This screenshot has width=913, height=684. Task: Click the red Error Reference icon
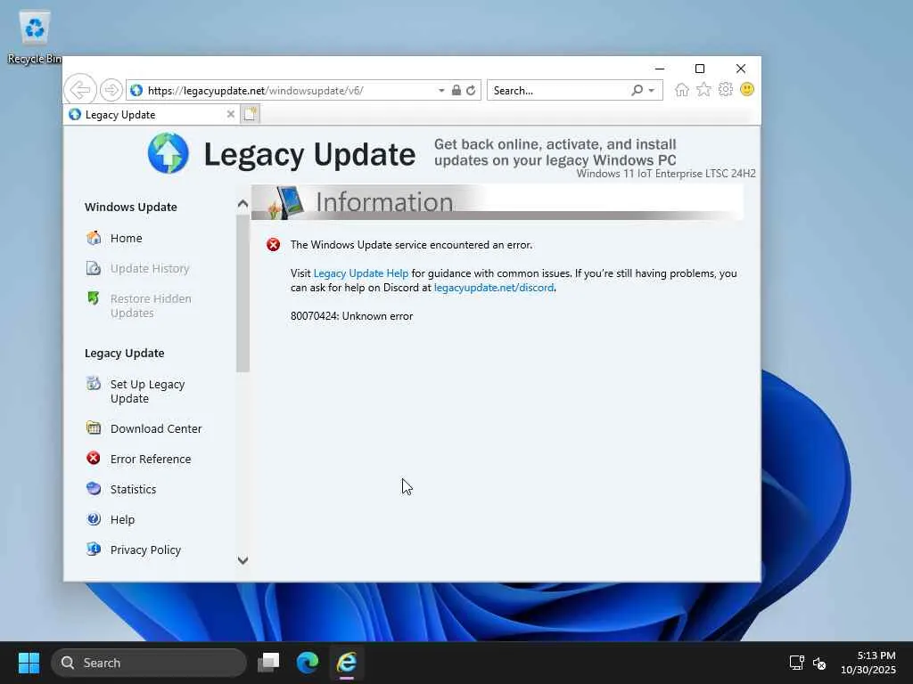[x=94, y=459]
